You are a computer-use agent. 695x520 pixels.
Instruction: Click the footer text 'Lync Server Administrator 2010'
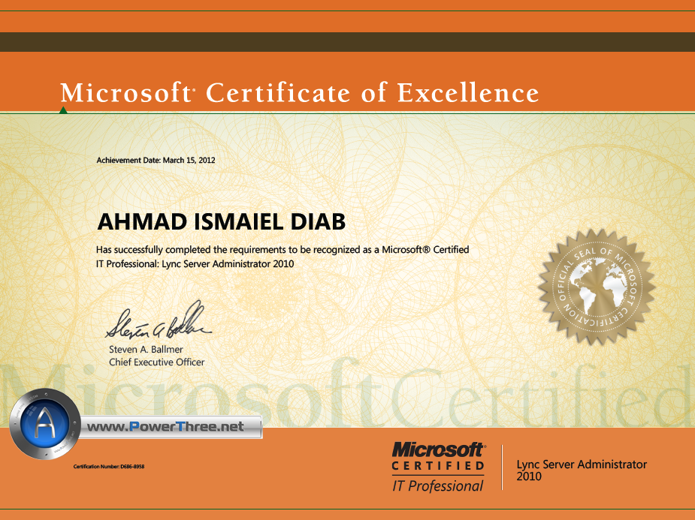pos(582,470)
